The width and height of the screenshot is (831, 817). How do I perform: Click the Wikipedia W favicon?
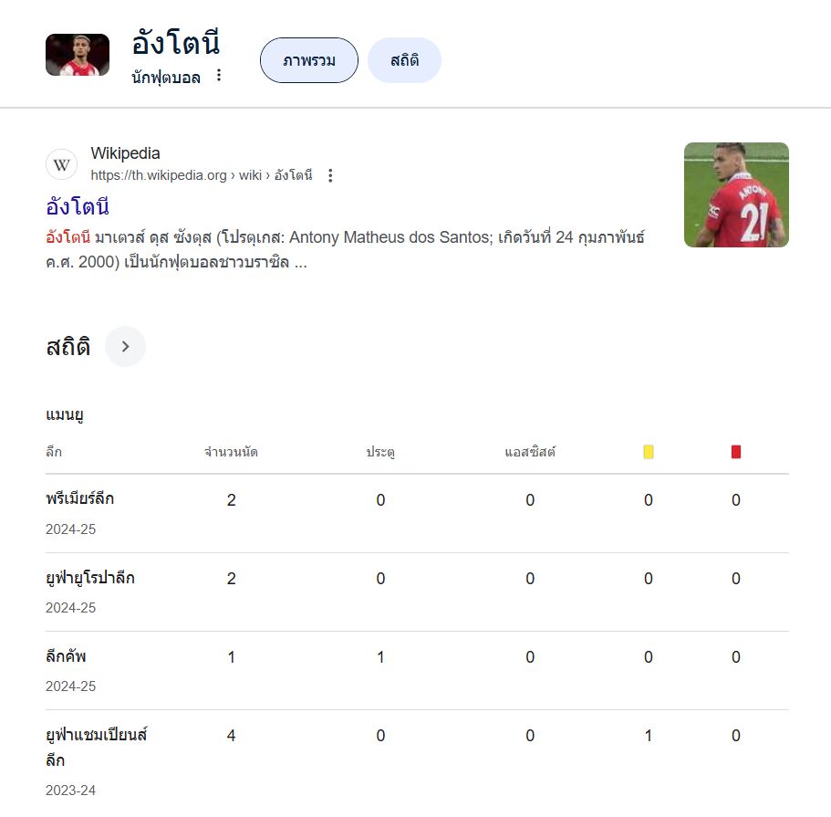click(61, 164)
